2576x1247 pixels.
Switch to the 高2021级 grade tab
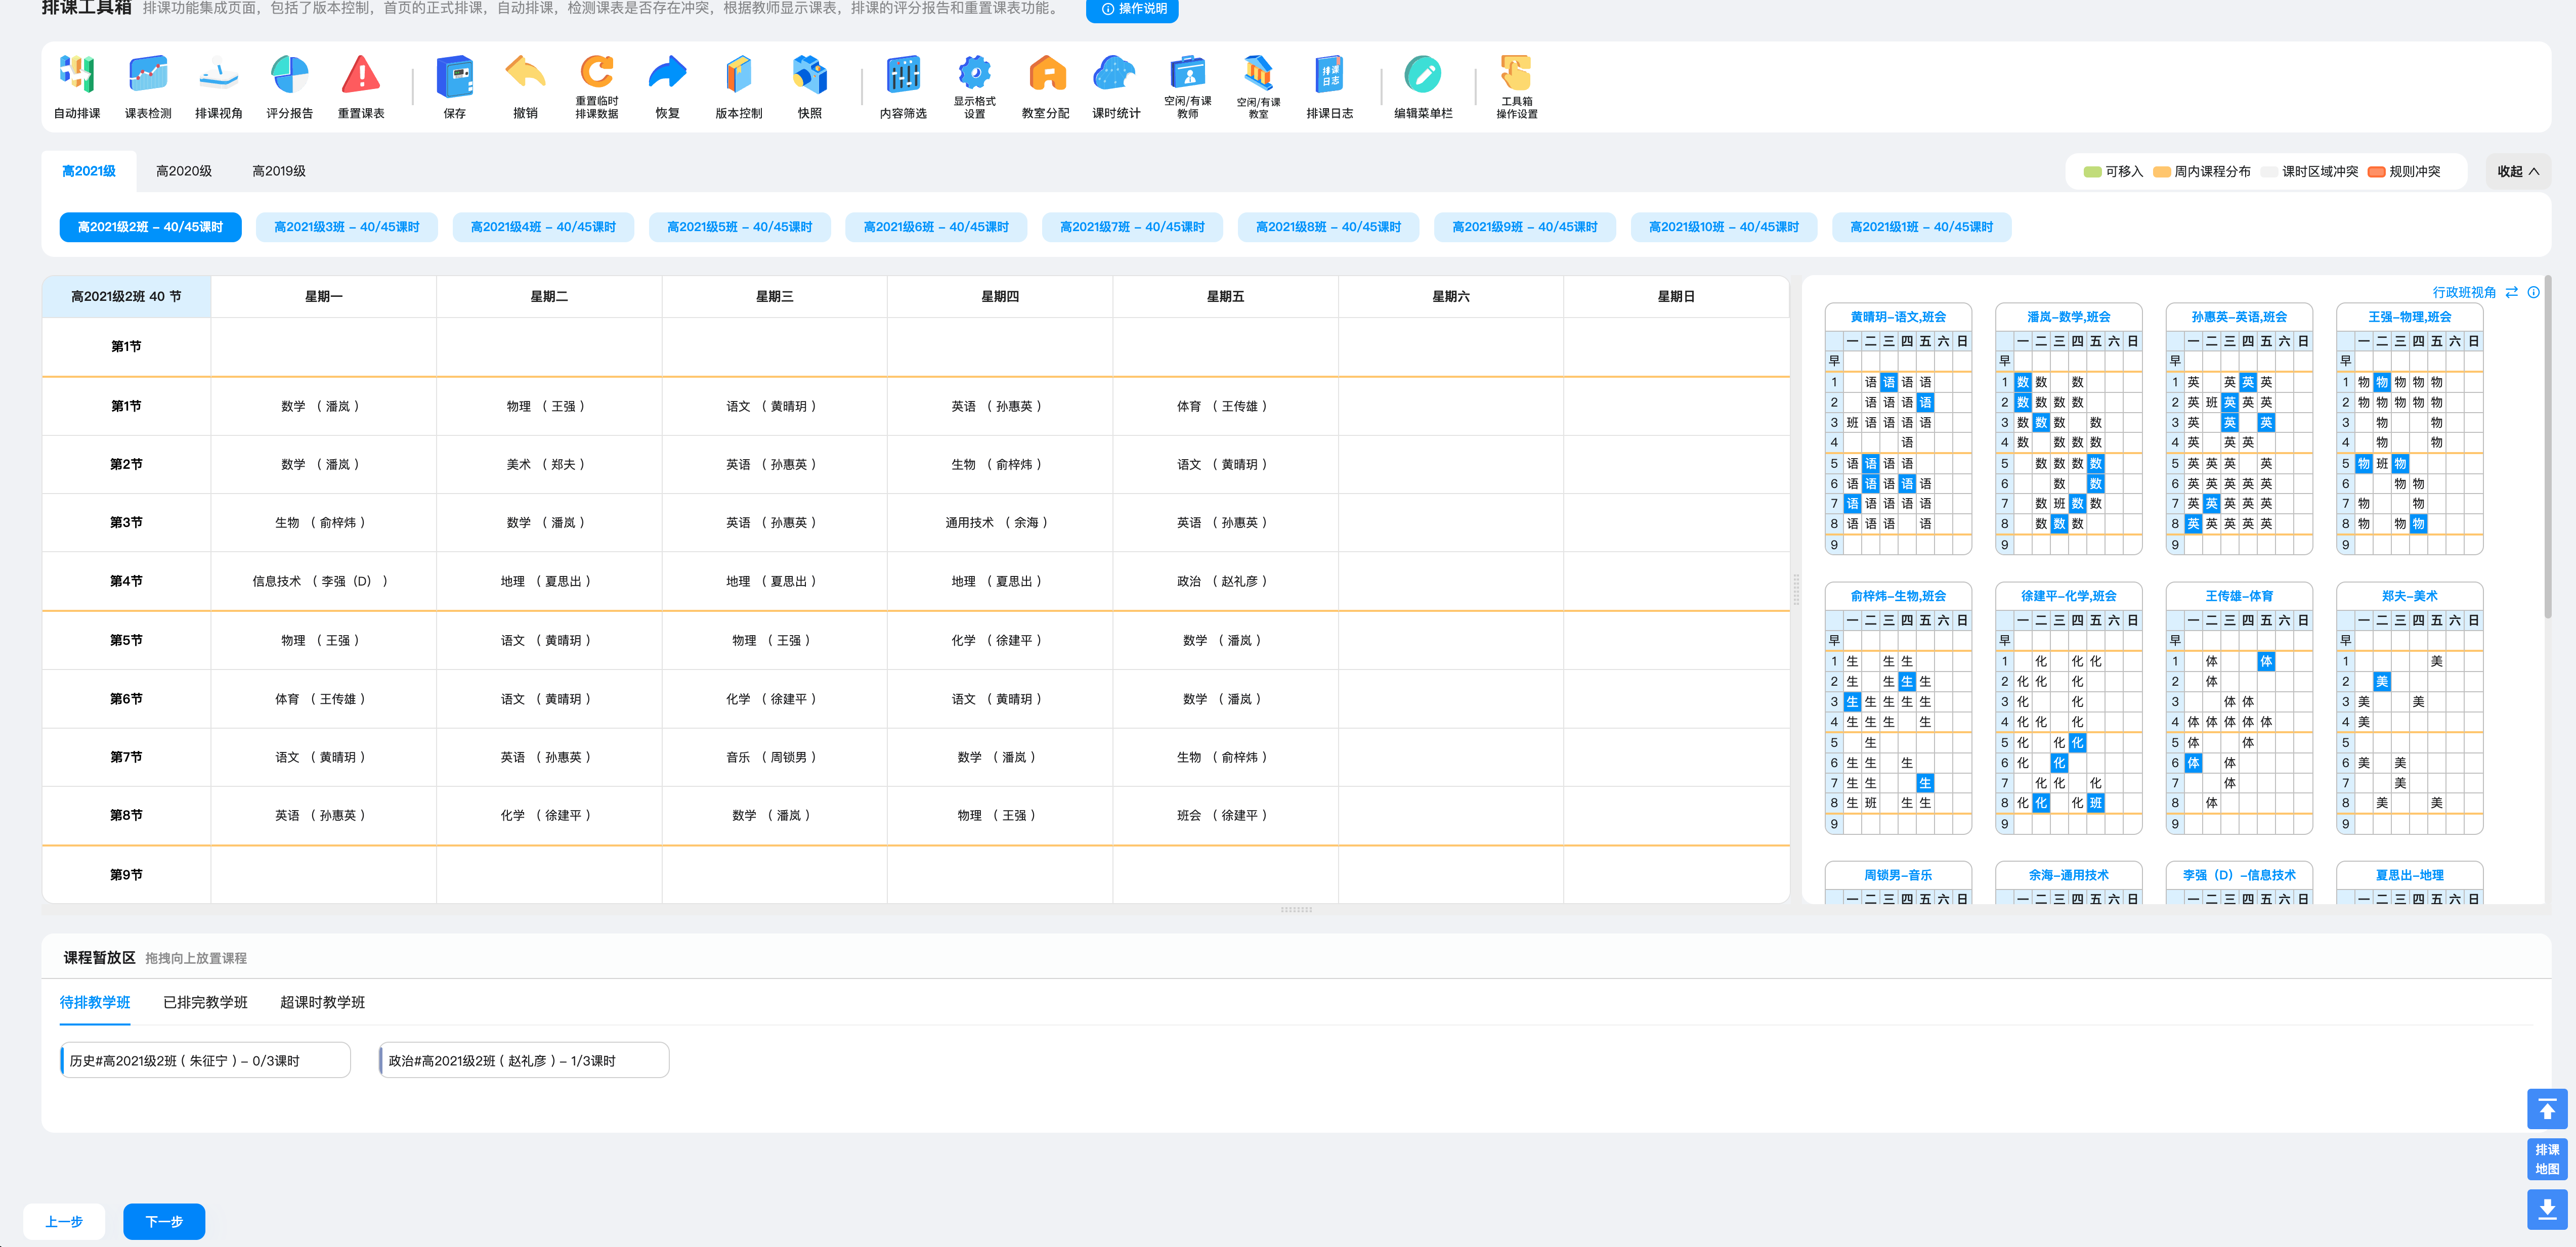89,171
